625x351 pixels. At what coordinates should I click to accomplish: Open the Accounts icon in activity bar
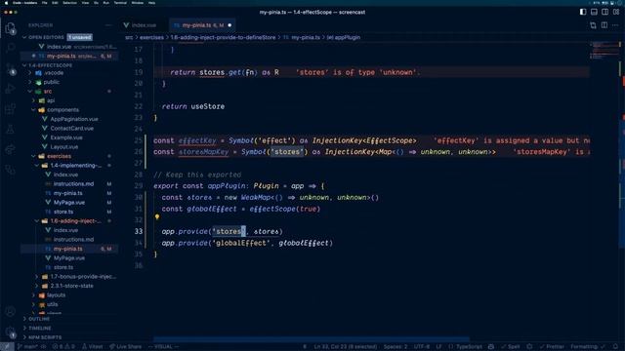pyautogui.click(x=11, y=312)
